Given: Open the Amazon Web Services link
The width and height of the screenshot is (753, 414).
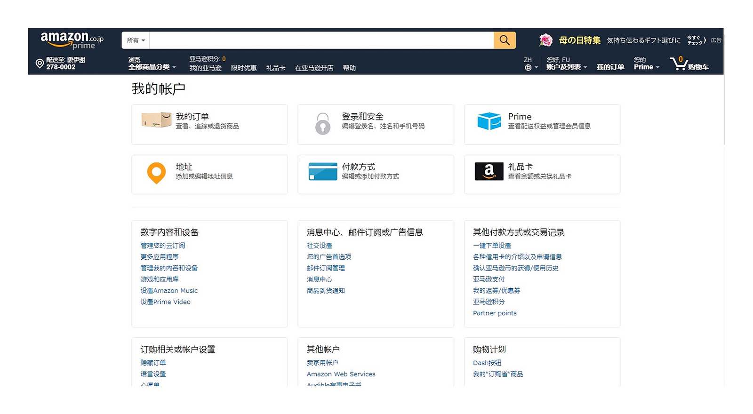Looking at the screenshot, I should pos(341,374).
